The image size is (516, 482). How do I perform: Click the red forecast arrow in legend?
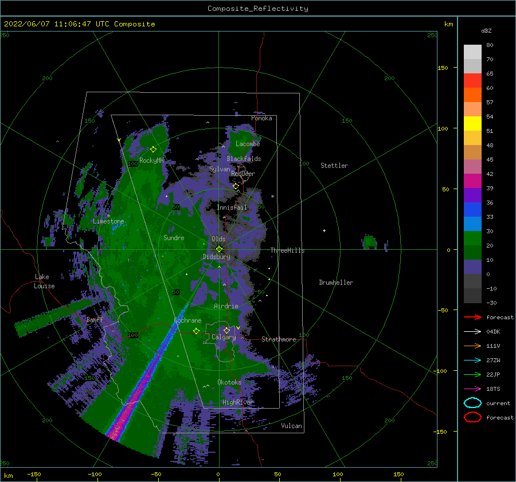[x=472, y=317]
